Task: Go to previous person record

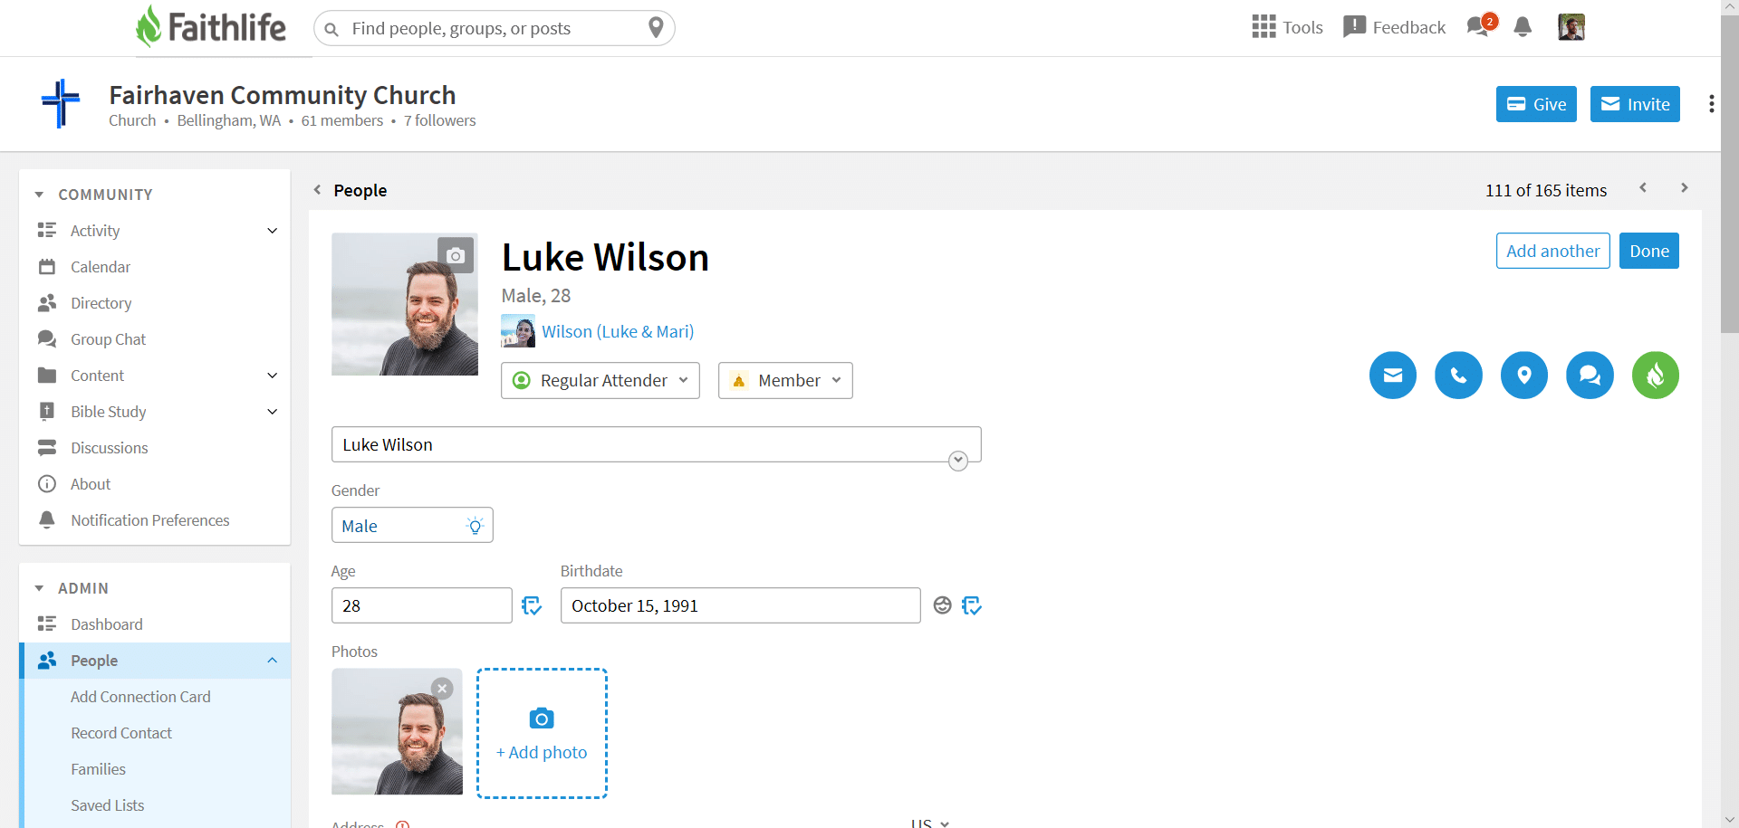Action: click(x=1643, y=188)
